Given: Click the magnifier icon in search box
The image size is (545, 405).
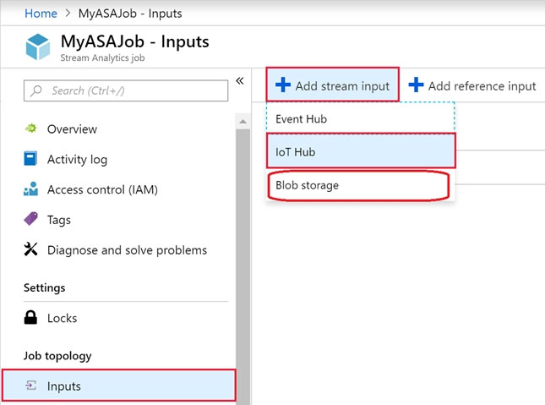Looking at the screenshot, I should point(36,90).
